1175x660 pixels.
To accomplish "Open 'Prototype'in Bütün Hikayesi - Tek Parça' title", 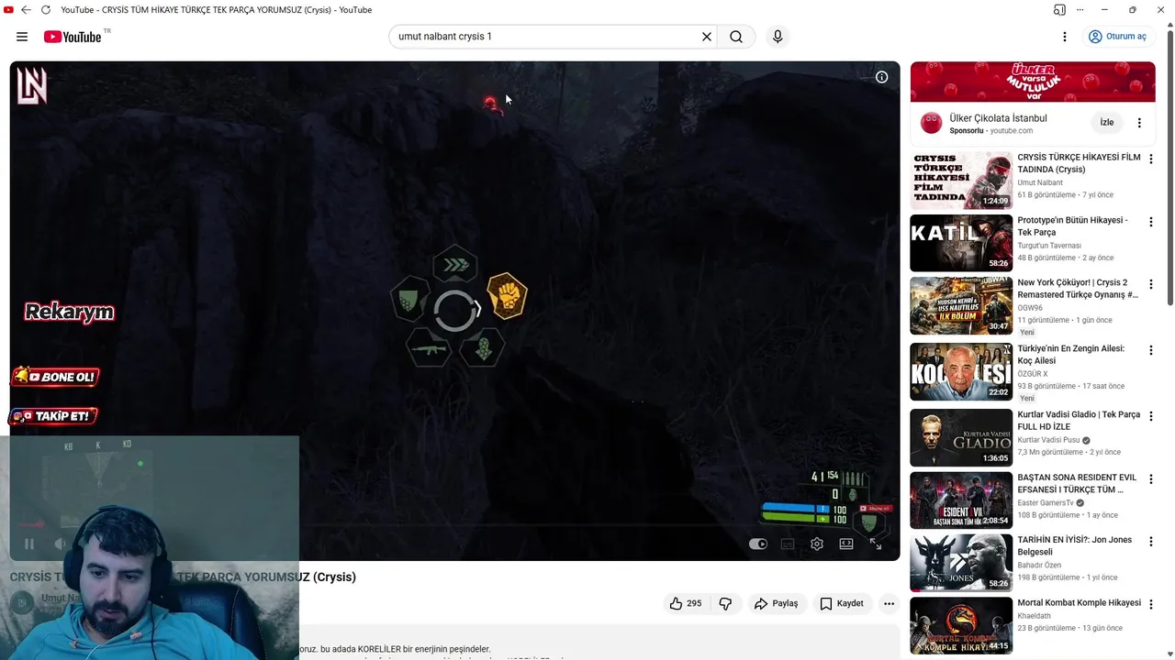I will [x=1073, y=226].
